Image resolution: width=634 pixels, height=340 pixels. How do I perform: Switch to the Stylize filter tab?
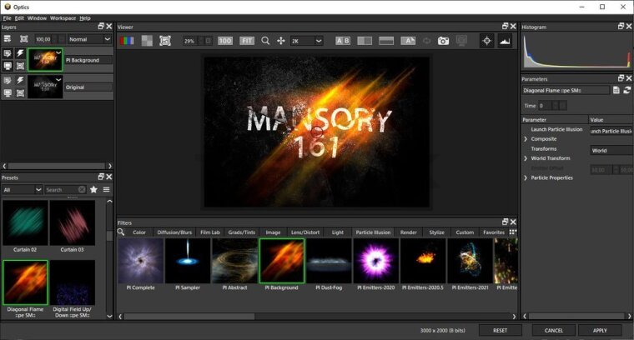[x=437, y=232]
